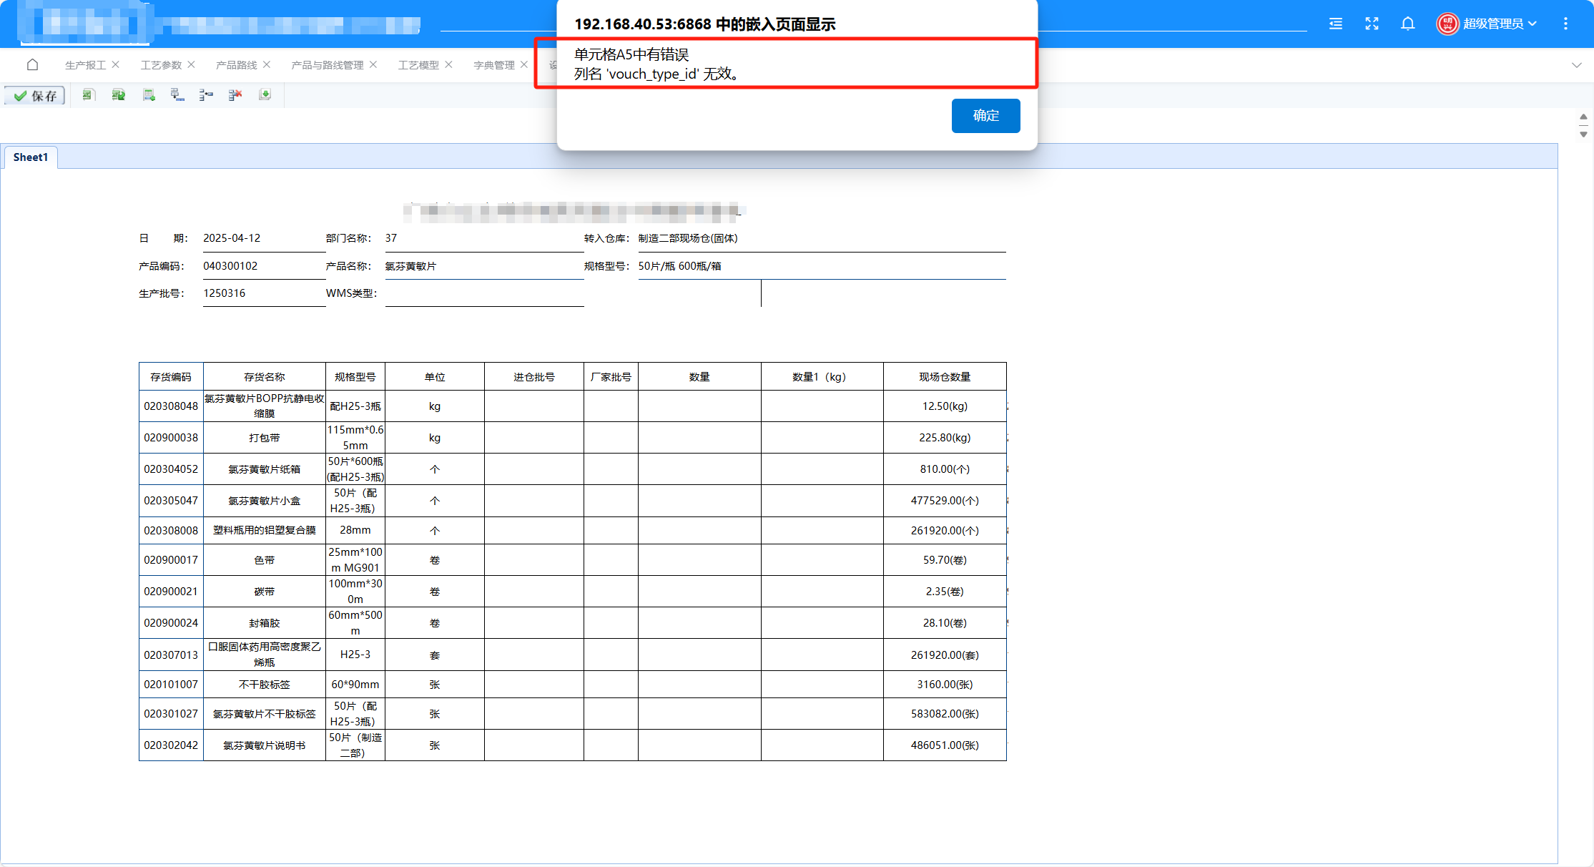Open the vertical three-dot options menu
This screenshot has width=1594, height=867.
pyautogui.click(x=1565, y=24)
